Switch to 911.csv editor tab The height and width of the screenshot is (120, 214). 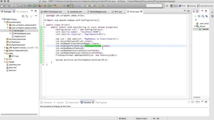(117, 12)
